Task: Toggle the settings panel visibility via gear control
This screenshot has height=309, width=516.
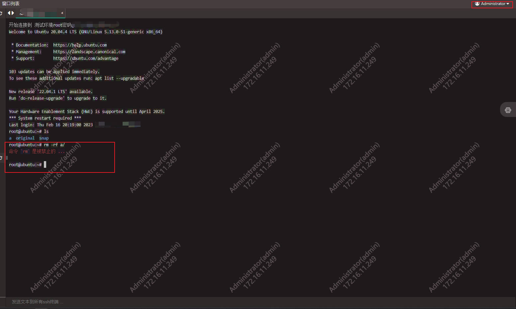Action: 508,110
